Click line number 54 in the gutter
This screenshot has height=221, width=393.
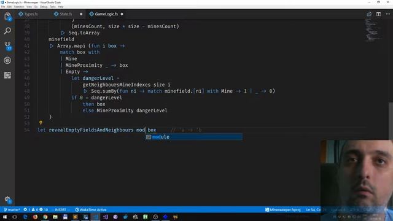tap(27, 130)
